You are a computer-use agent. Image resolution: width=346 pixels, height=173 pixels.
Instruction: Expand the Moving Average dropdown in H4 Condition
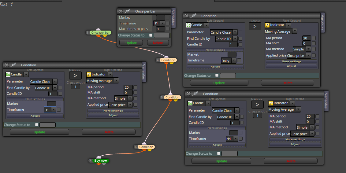click(298, 109)
